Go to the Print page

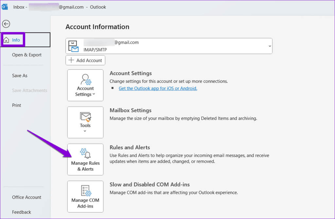coord(17,105)
